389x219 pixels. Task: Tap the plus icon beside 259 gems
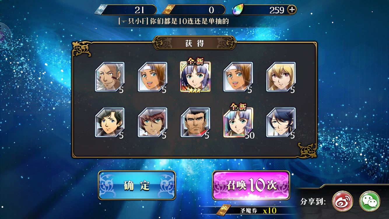click(x=292, y=10)
